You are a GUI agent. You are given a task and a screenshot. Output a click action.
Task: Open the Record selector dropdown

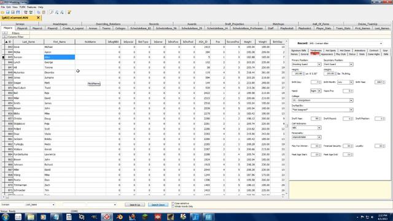381,44
